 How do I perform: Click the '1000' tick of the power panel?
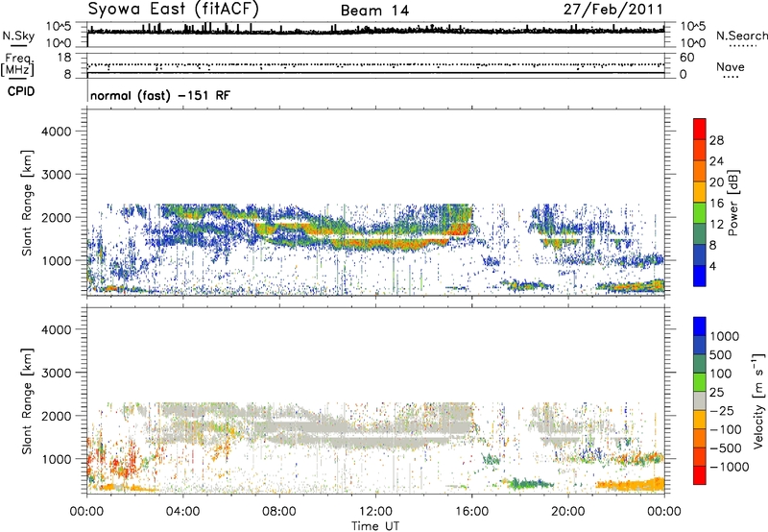click(57, 261)
